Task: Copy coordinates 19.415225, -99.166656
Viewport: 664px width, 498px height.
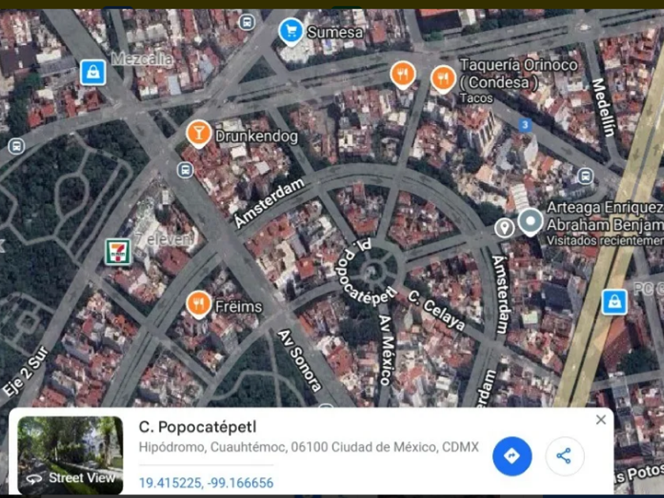Action: click(206, 483)
